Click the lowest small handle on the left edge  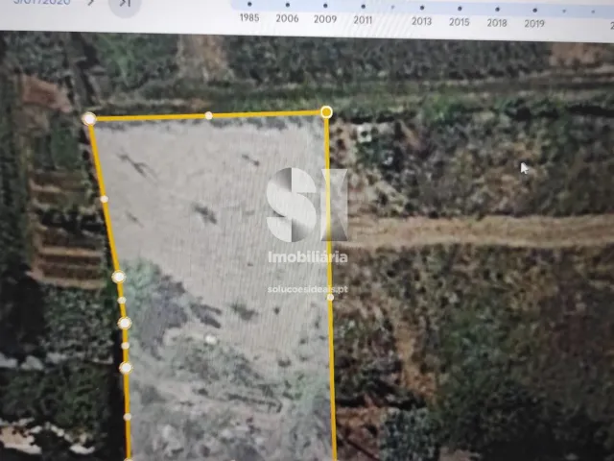128,417
